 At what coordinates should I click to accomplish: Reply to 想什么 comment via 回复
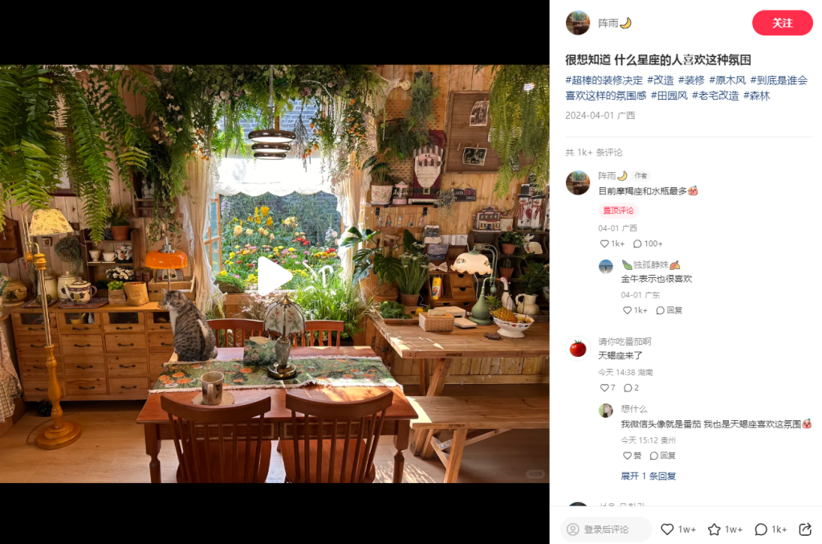tap(662, 456)
